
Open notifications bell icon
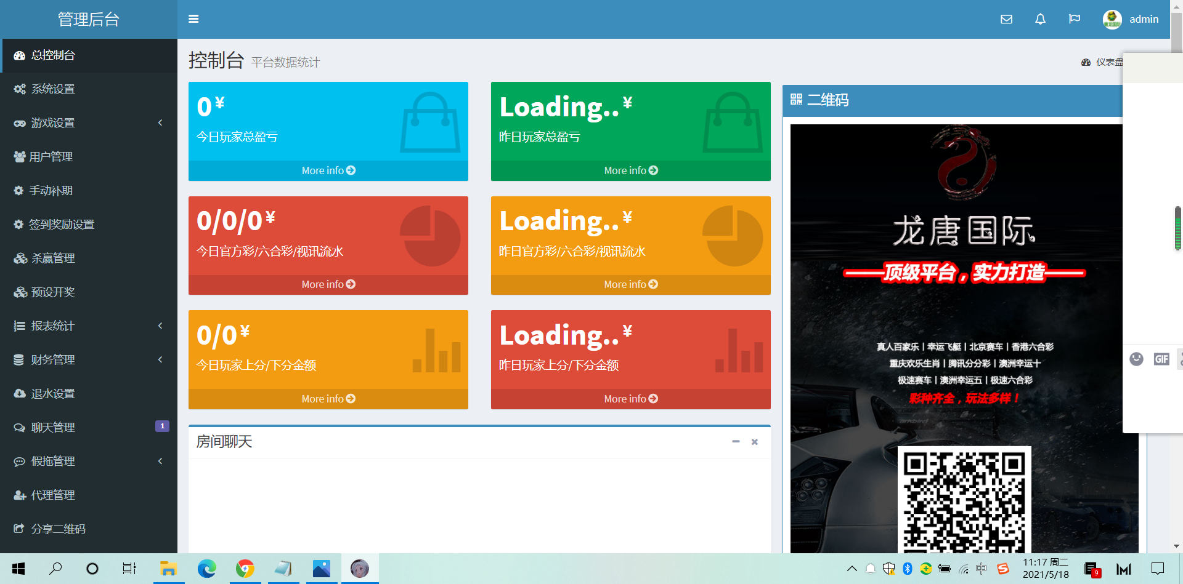[1040, 19]
